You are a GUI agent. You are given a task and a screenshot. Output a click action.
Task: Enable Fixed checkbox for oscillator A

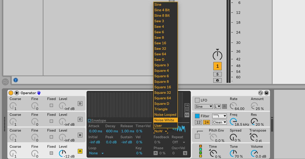51,153
